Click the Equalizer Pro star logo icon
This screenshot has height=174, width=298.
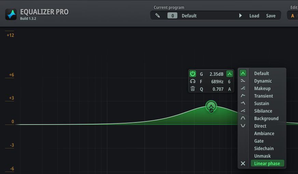(11, 14)
